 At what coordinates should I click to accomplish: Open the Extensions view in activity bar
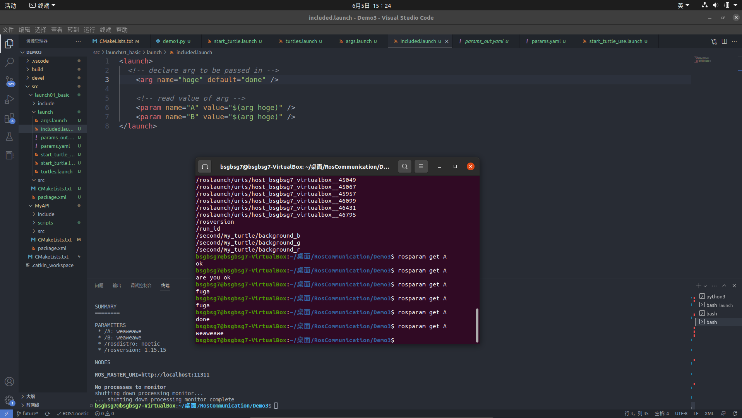point(9,118)
